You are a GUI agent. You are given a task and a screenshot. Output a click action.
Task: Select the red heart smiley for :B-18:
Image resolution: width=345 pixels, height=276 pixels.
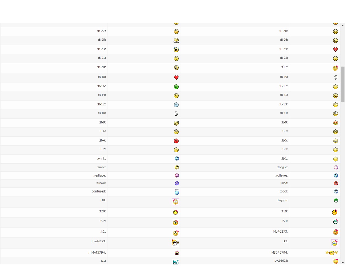point(176,78)
